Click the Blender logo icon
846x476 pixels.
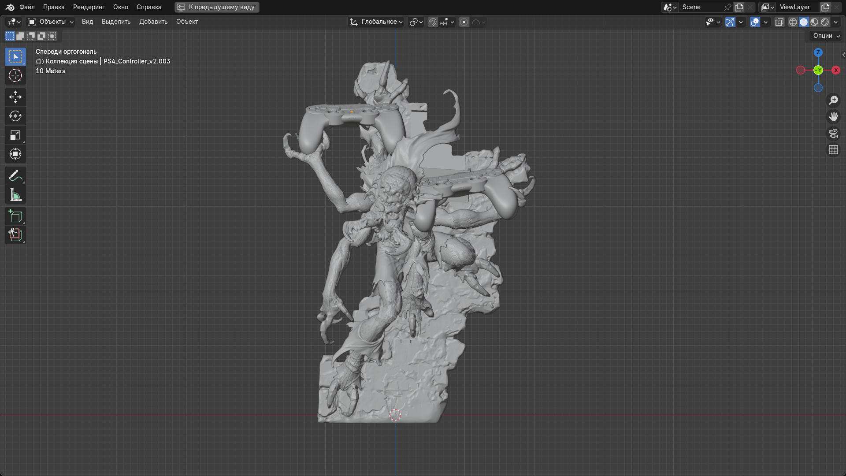(10, 7)
